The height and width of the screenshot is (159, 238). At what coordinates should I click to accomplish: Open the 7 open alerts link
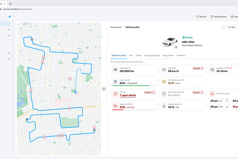tap(128, 95)
